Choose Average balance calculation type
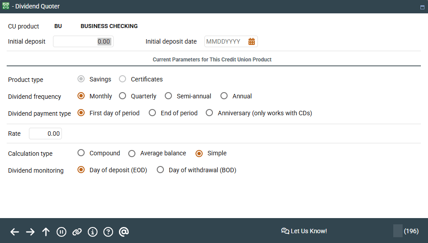 (132, 154)
